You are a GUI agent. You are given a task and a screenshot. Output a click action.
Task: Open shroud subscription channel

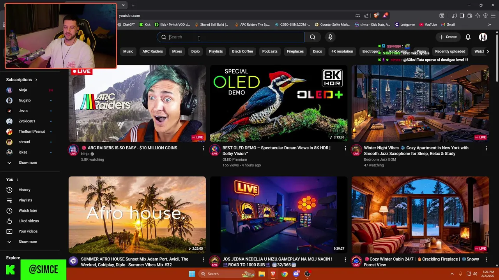click(x=24, y=142)
